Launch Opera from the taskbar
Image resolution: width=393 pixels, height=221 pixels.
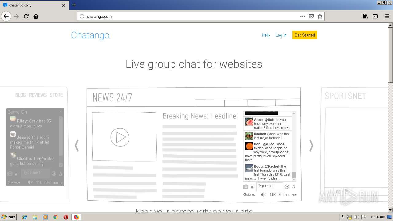[66, 217]
